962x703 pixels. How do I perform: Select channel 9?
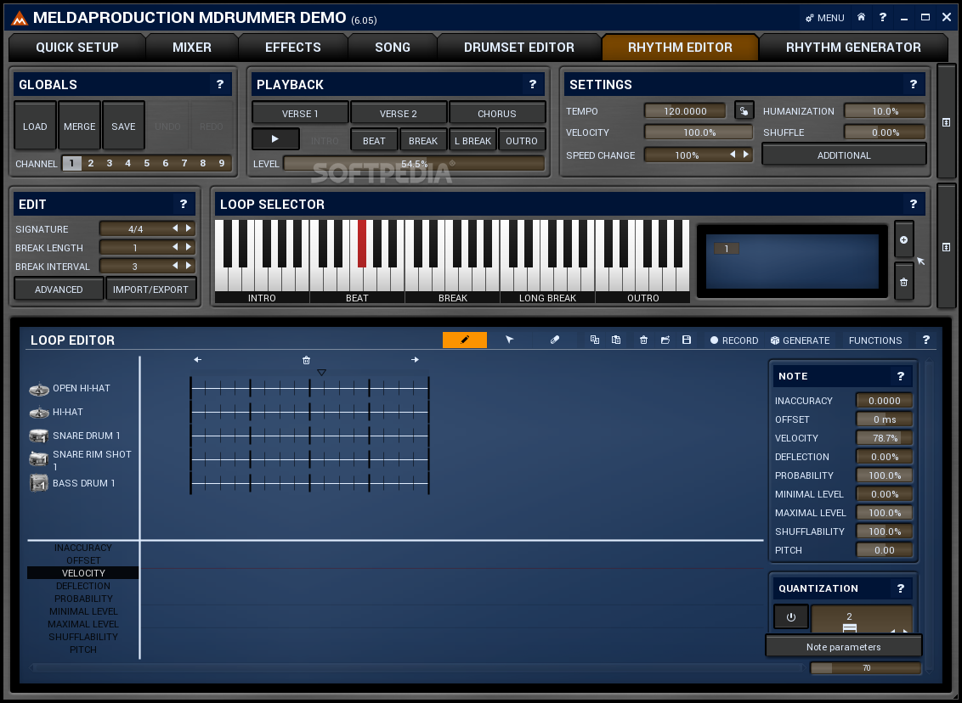click(222, 163)
